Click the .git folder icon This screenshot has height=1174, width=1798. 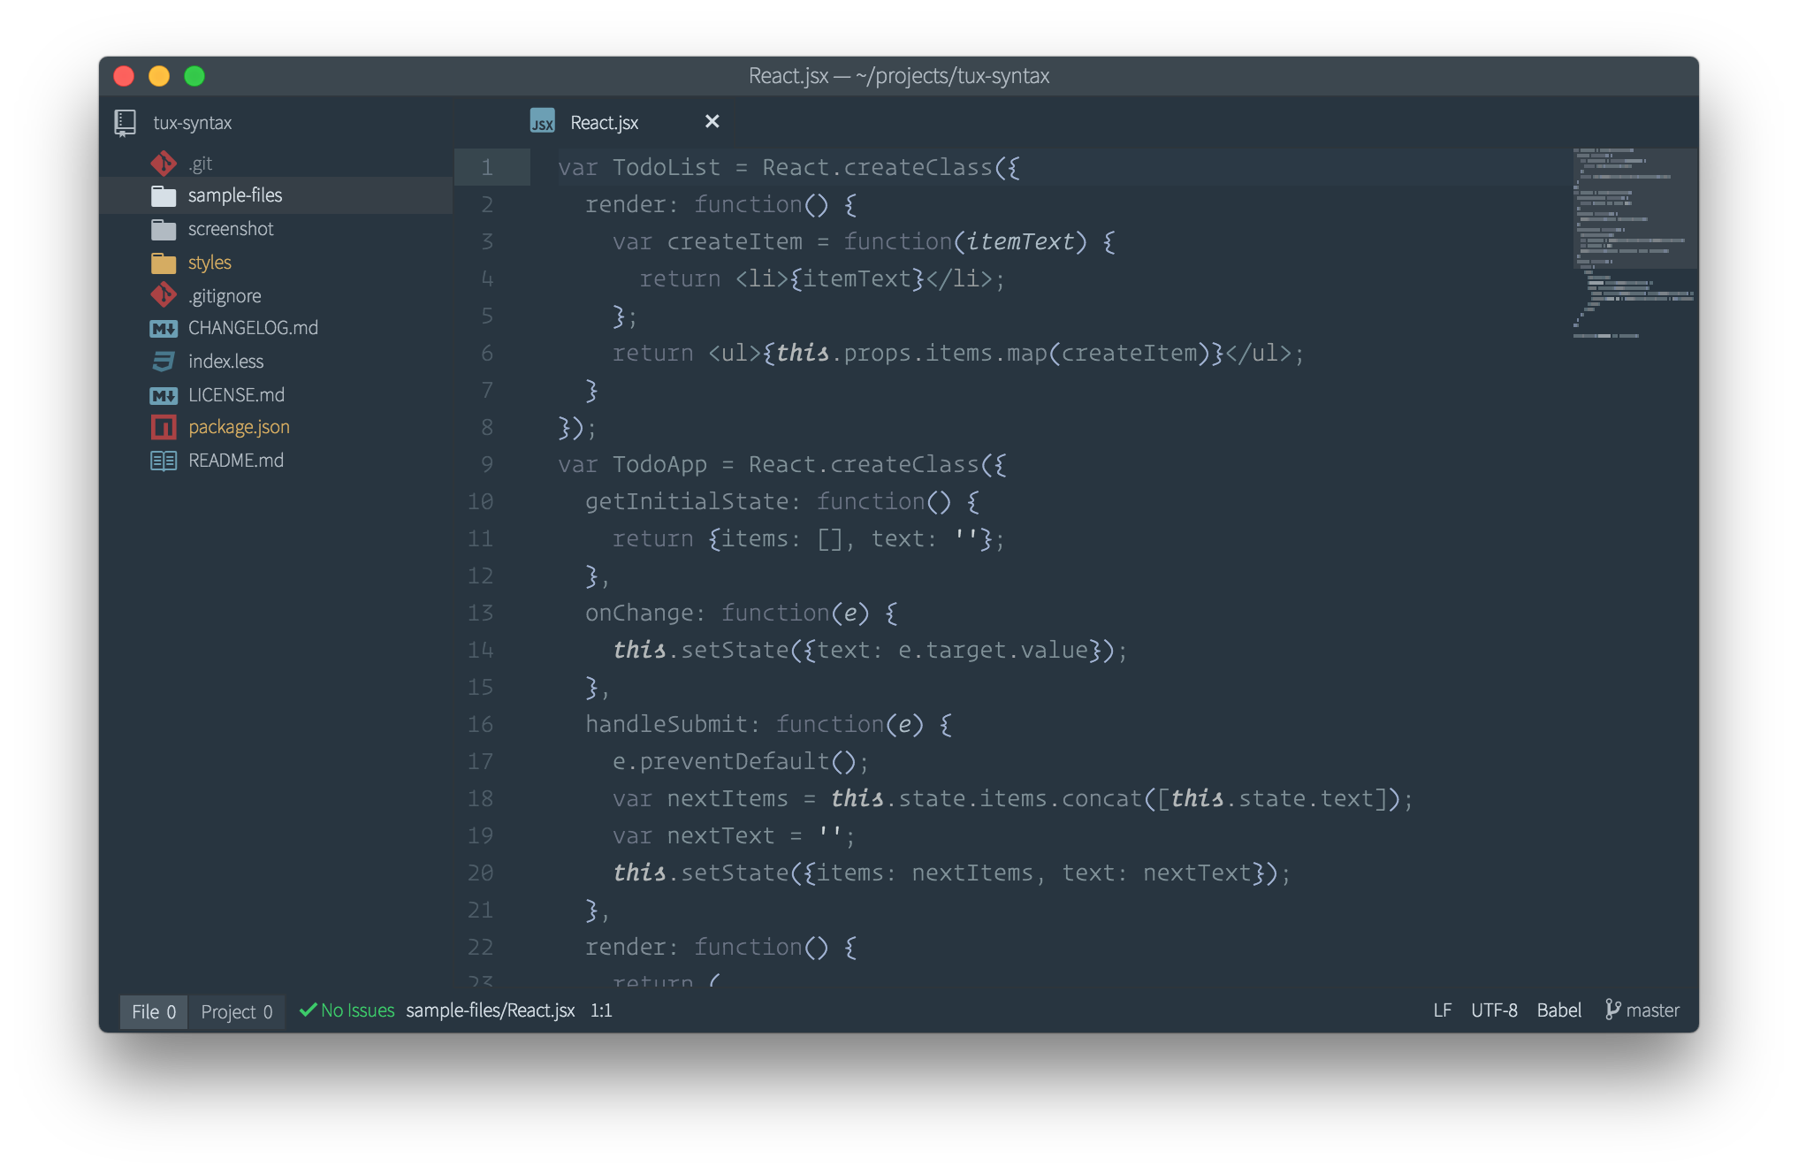click(164, 164)
